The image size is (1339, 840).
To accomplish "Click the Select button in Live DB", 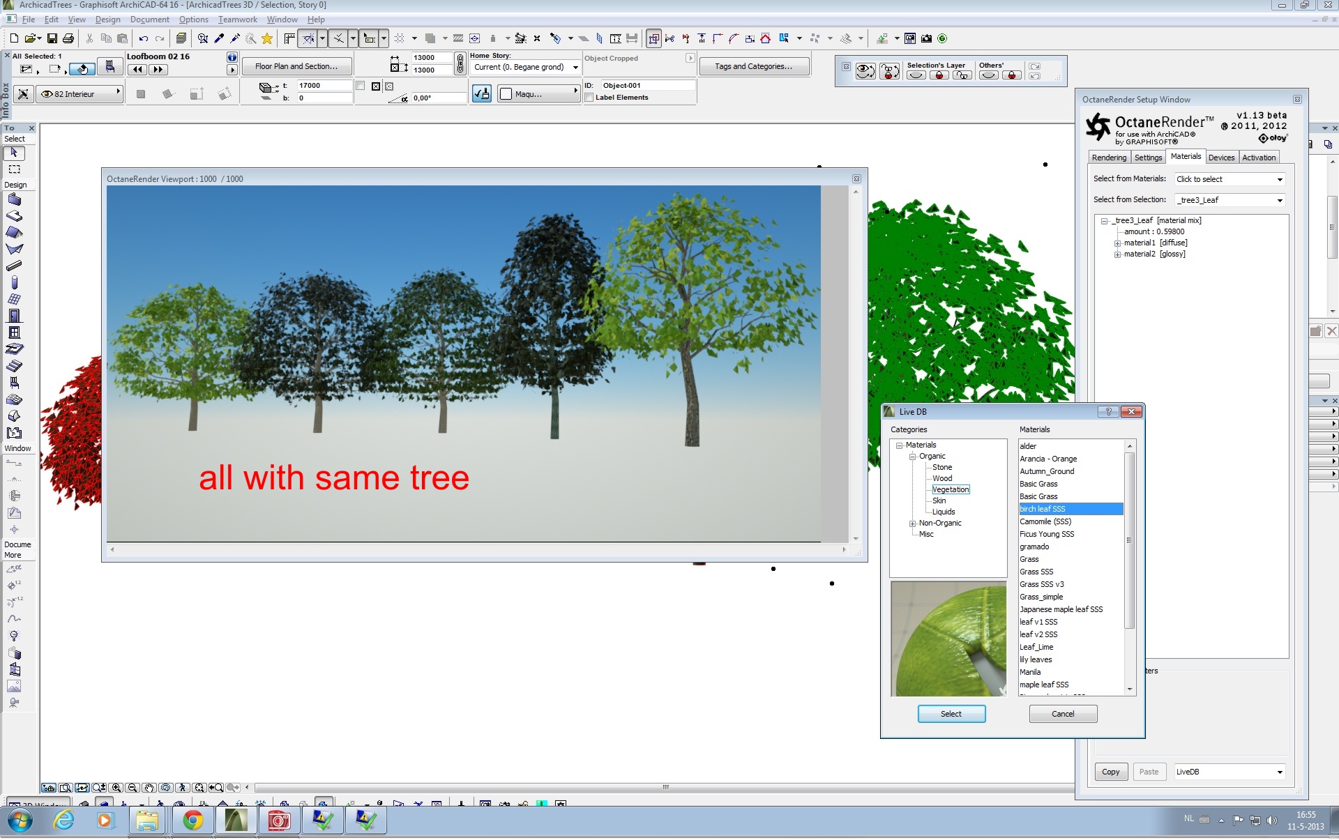I will (951, 714).
